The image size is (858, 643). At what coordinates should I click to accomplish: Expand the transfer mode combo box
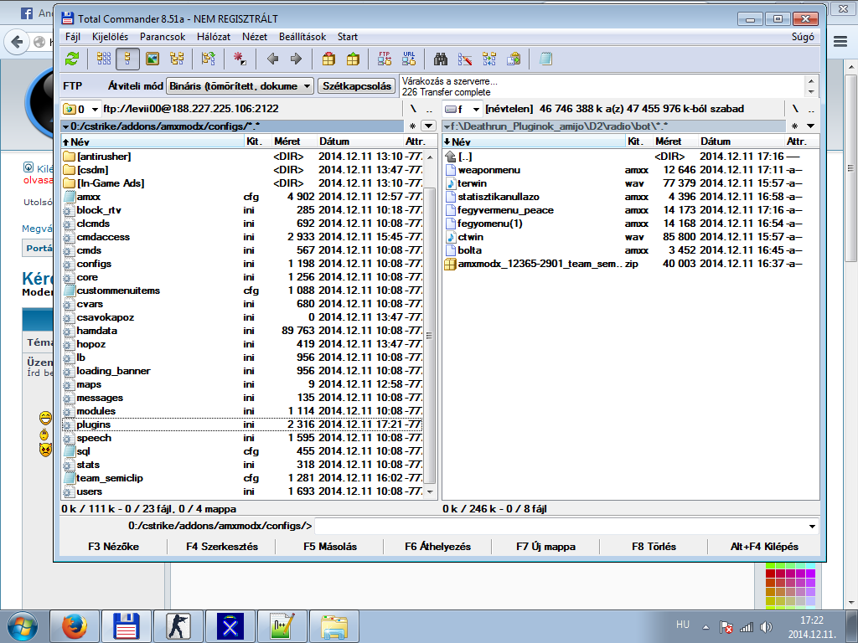pyautogui.click(x=307, y=86)
